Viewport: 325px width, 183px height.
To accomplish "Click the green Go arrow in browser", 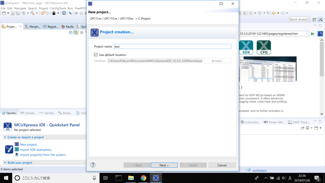I will (x=313, y=34).
